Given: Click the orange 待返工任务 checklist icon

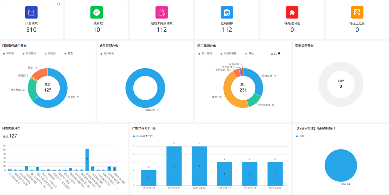Looking at the screenshot, I should [357, 12].
